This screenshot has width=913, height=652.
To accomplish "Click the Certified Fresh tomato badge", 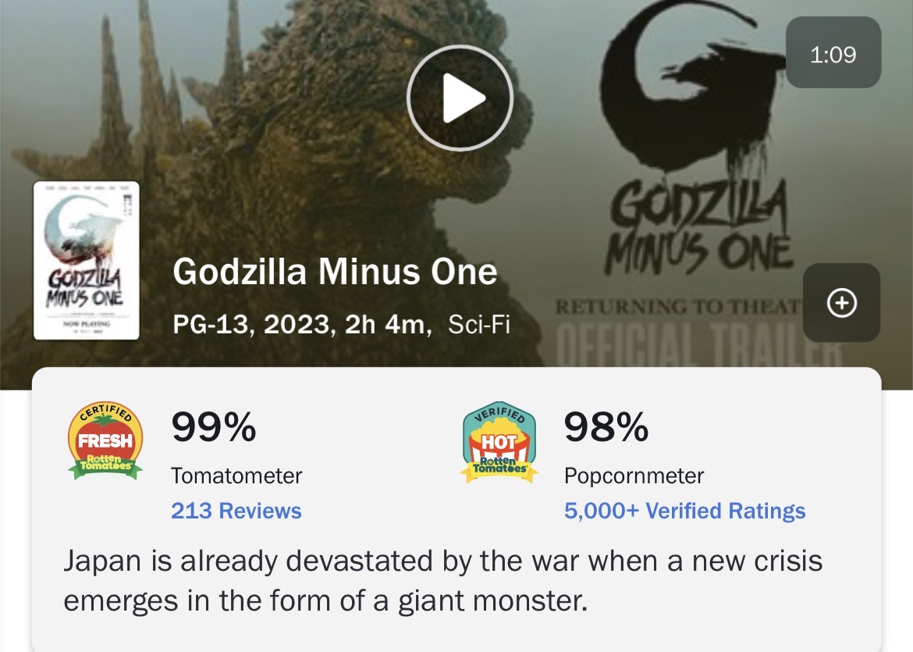I will point(105,441).
